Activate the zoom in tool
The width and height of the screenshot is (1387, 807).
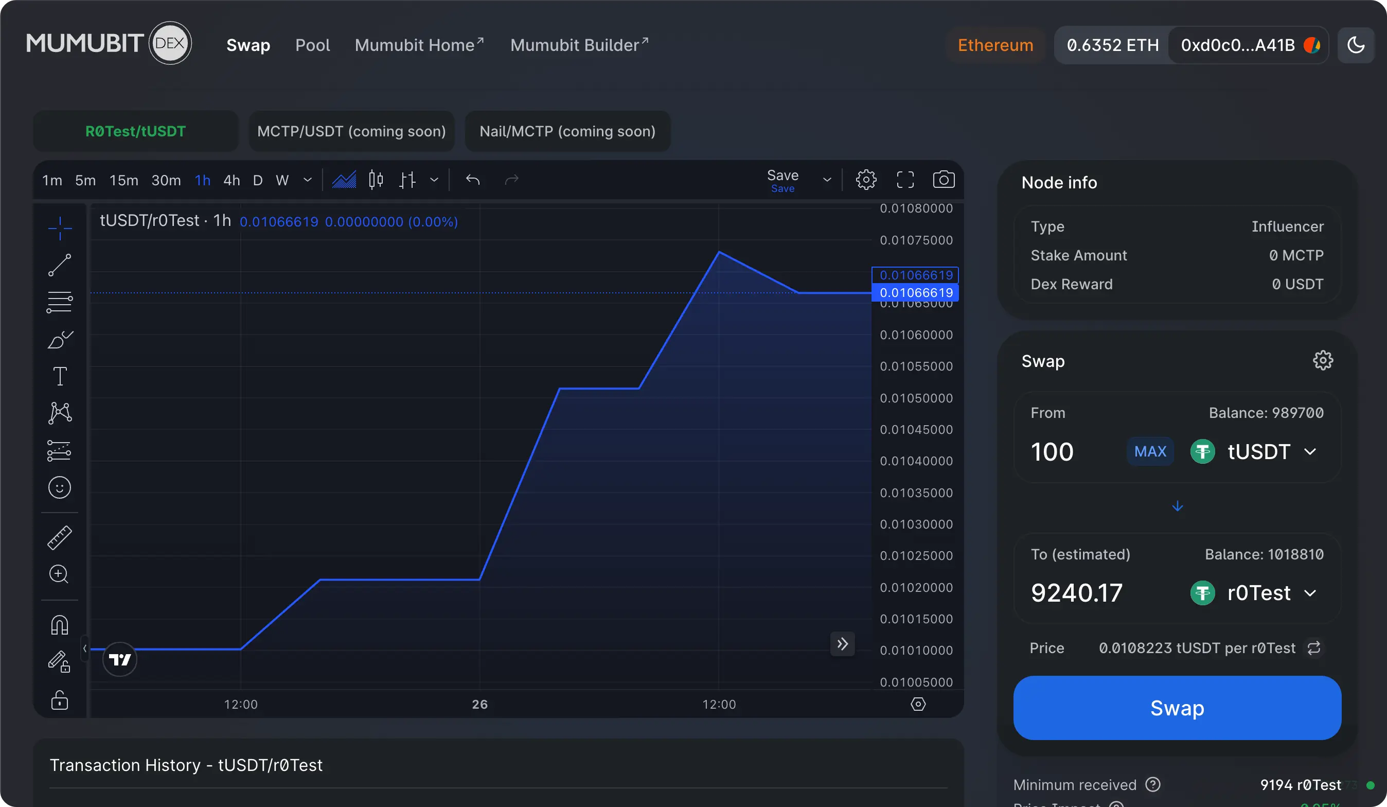[60, 575]
